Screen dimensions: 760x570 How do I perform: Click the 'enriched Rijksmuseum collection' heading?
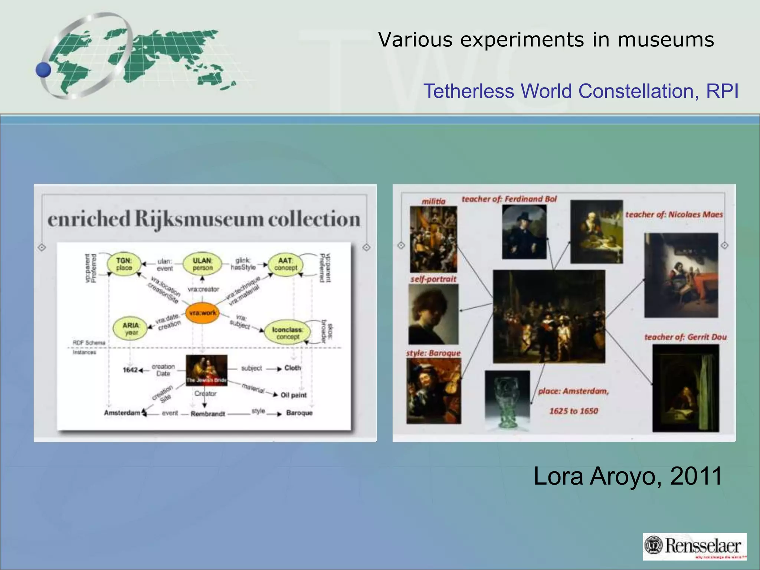click(204, 219)
